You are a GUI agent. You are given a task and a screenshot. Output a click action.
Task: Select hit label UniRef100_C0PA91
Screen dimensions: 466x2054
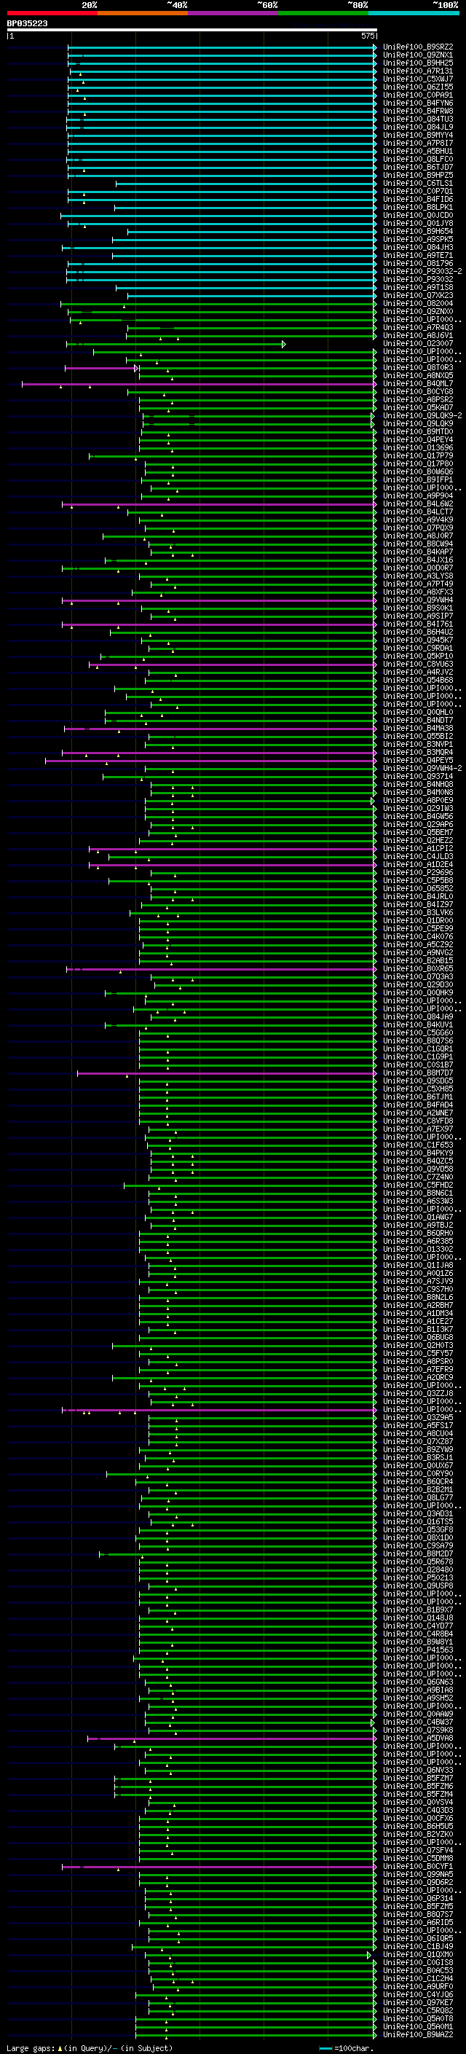(417, 95)
